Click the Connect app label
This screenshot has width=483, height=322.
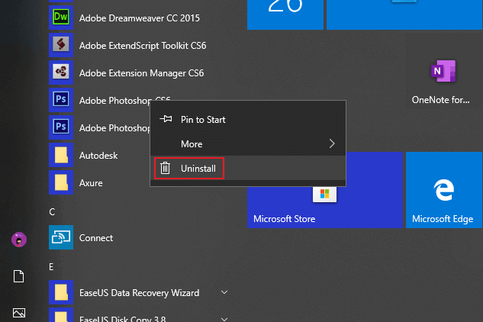point(96,238)
